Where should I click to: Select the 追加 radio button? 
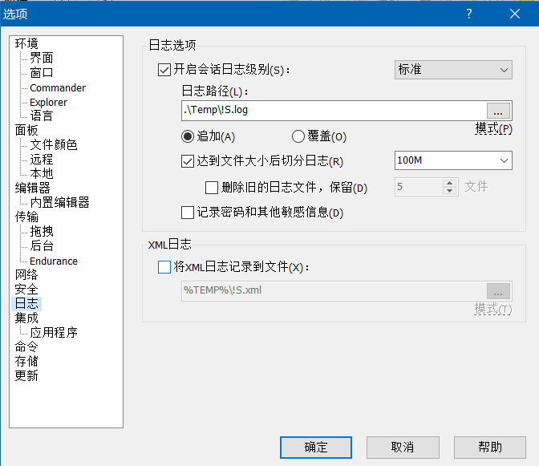pos(188,137)
